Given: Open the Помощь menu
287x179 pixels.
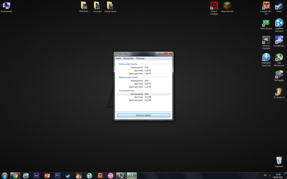Looking at the screenshot, I should click(x=140, y=58).
